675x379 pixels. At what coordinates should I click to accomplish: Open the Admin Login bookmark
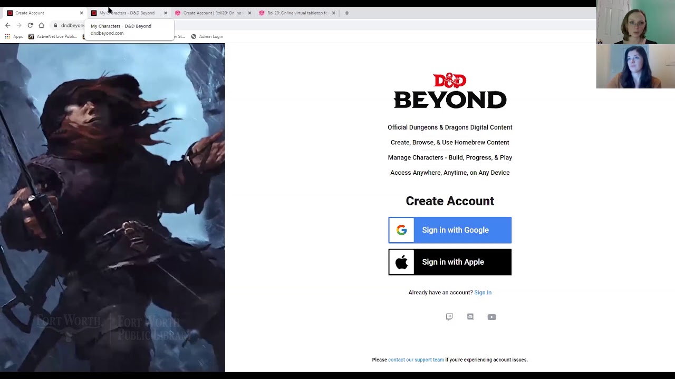coord(207,36)
